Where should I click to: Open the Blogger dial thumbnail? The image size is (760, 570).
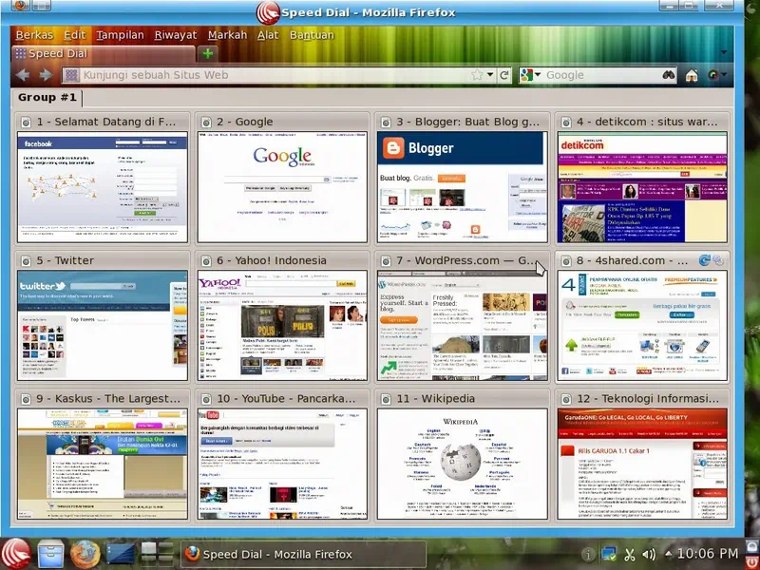(x=463, y=186)
